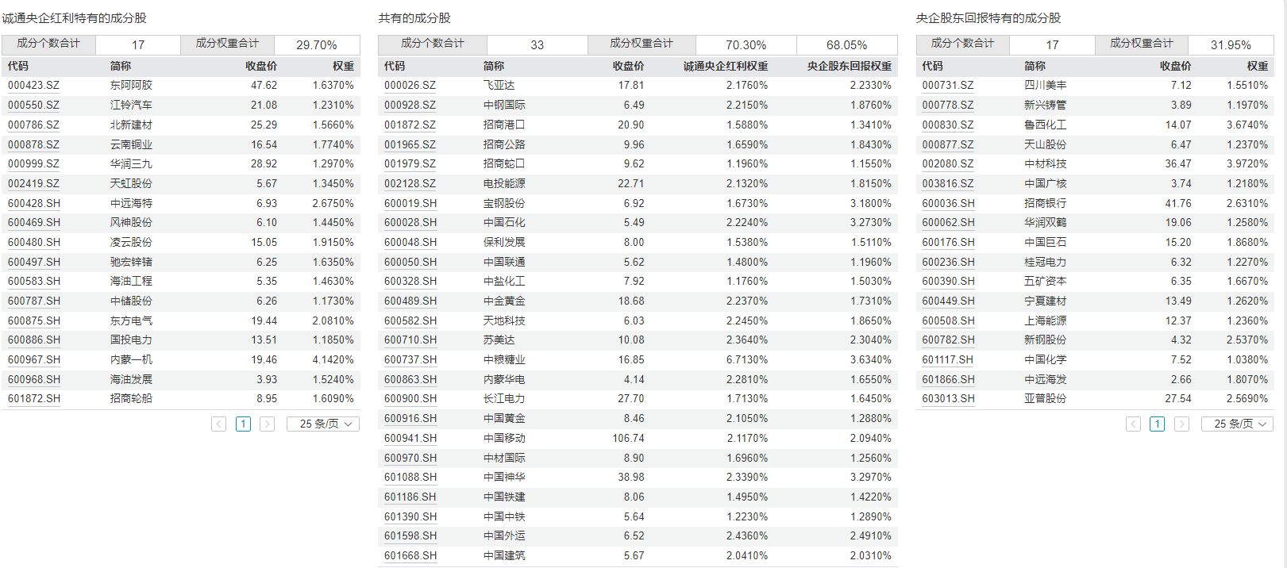Viewport: 1287px width, 568px height.
Task: Click the closing price 47.62
Action: [x=264, y=85]
